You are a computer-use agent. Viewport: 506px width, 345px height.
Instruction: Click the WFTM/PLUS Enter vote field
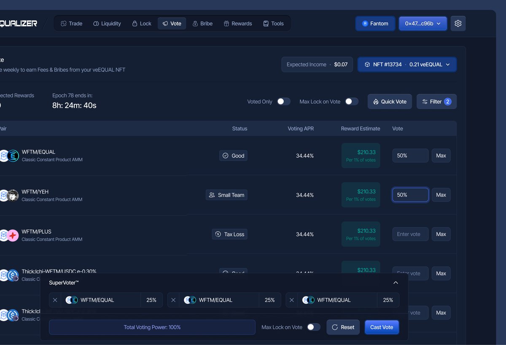(x=410, y=234)
